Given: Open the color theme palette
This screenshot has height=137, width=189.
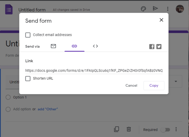Looking at the screenshot, I should click(x=143, y=9).
